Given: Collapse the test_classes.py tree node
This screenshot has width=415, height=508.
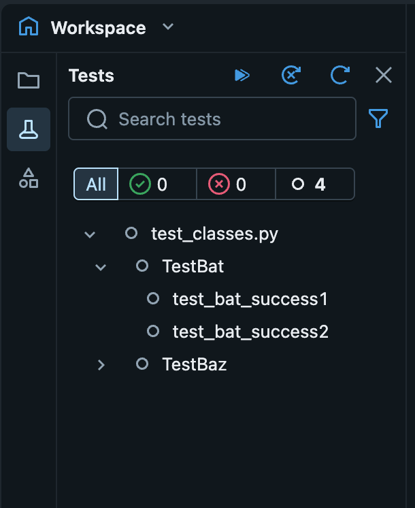Looking at the screenshot, I should coord(89,234).
